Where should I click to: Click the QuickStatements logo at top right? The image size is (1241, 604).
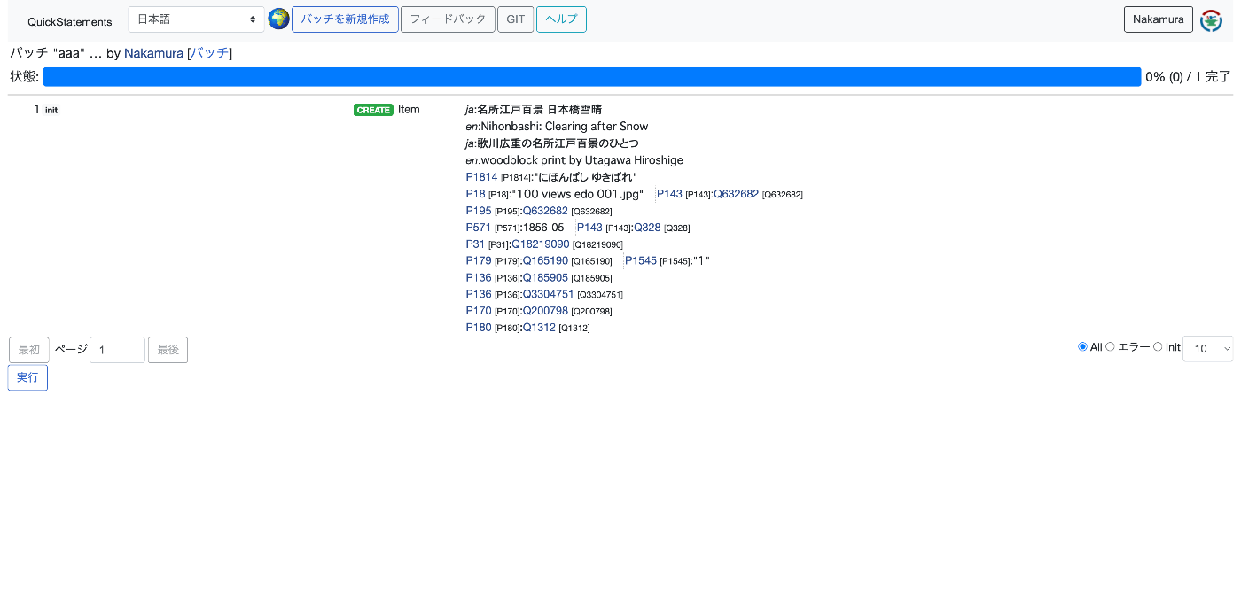tap(1211, 19)
